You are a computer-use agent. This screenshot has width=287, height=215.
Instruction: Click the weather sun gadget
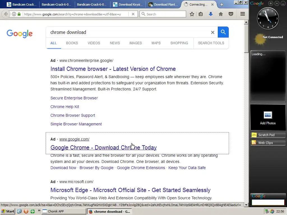point(260,39)
